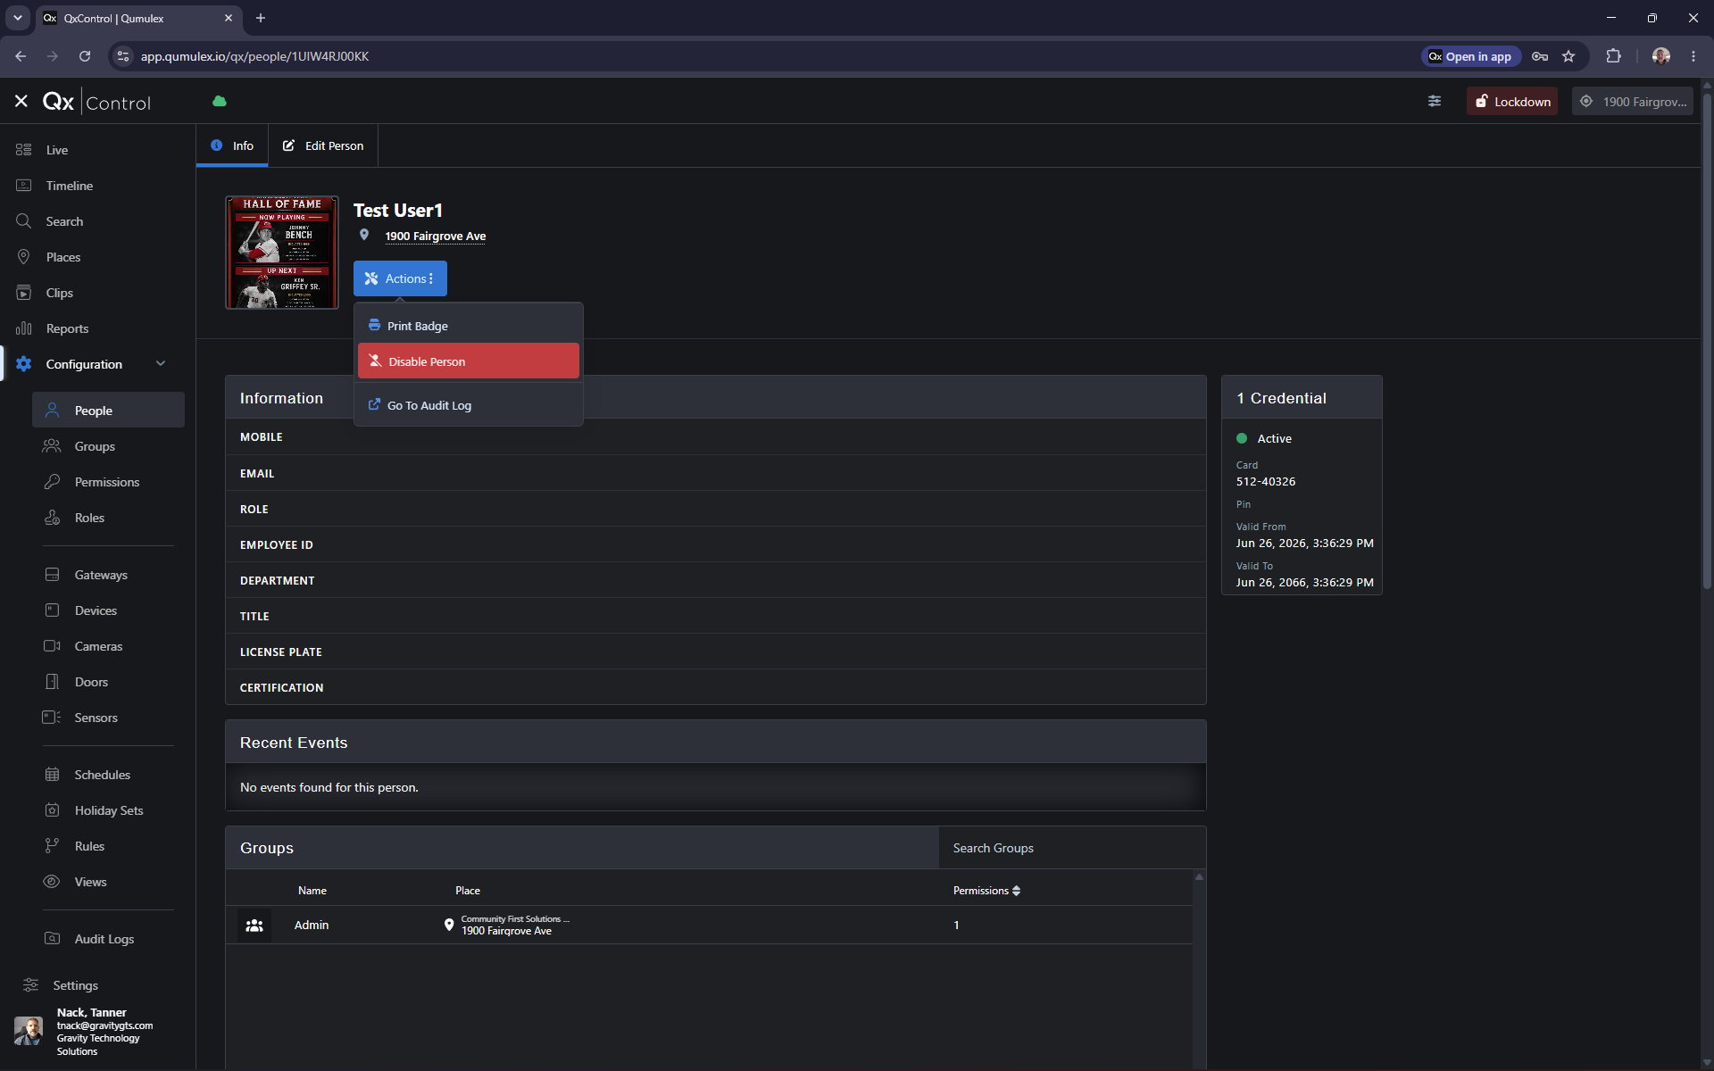The width and height of the screenshot is (1714, 1071).
Task: Bookmark this page with the star icon
Action: 1568,56
